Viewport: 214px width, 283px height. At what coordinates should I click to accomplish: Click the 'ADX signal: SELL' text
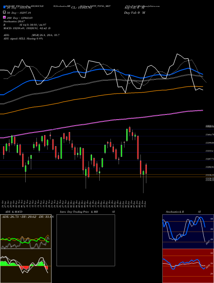15,39
